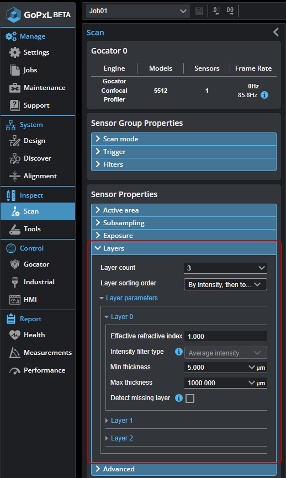286x478 pixels.
Task: Open the Layer count dropdown
Action: pos(225,268)
